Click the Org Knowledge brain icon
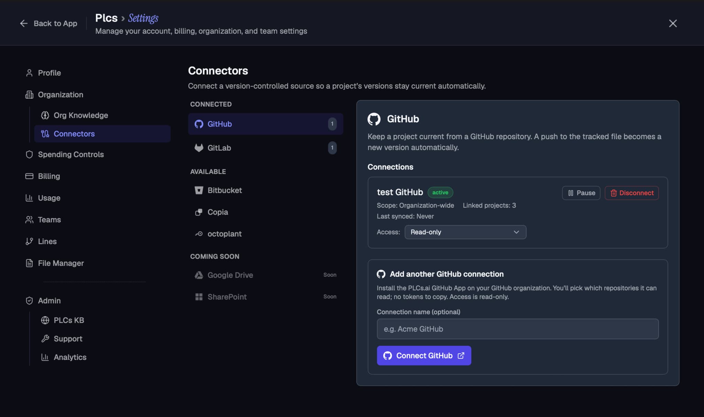 tap(45, 115)
